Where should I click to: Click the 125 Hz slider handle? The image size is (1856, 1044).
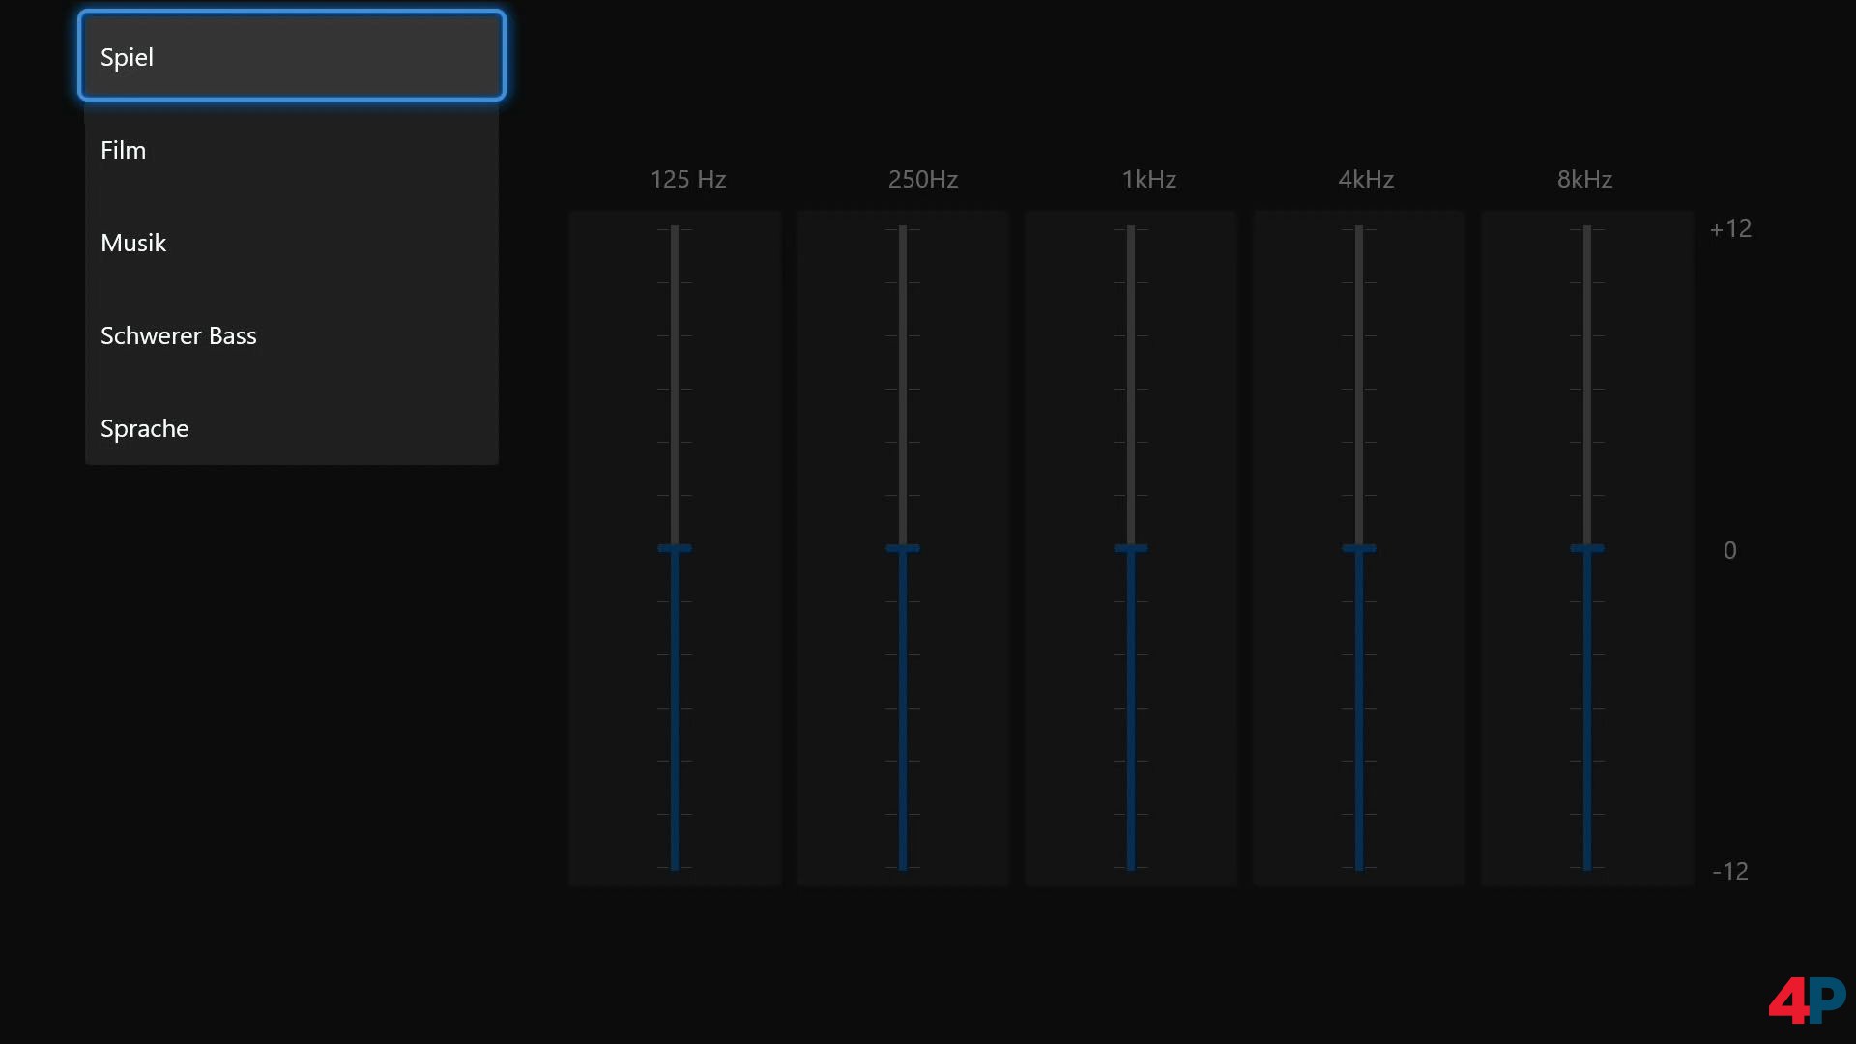(x=675, y=548)
